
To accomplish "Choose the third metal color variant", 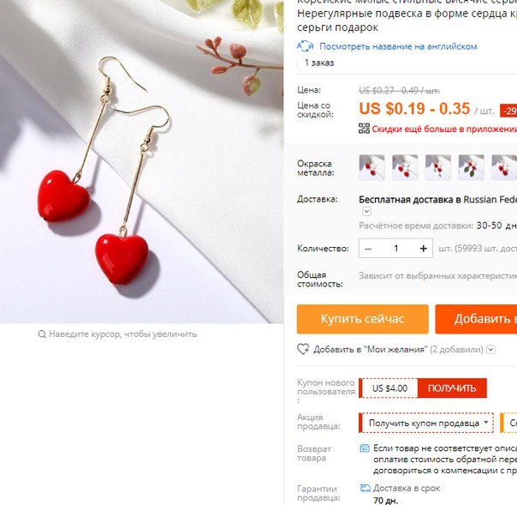I will [x=438, y=167].
